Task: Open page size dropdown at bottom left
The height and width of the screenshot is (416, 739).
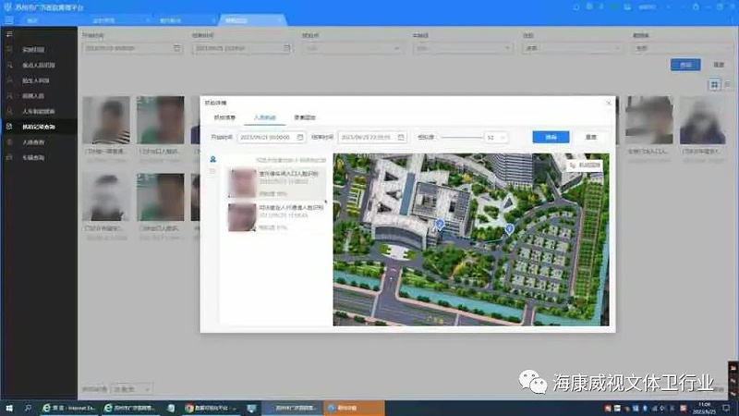Action: point(131,389)
